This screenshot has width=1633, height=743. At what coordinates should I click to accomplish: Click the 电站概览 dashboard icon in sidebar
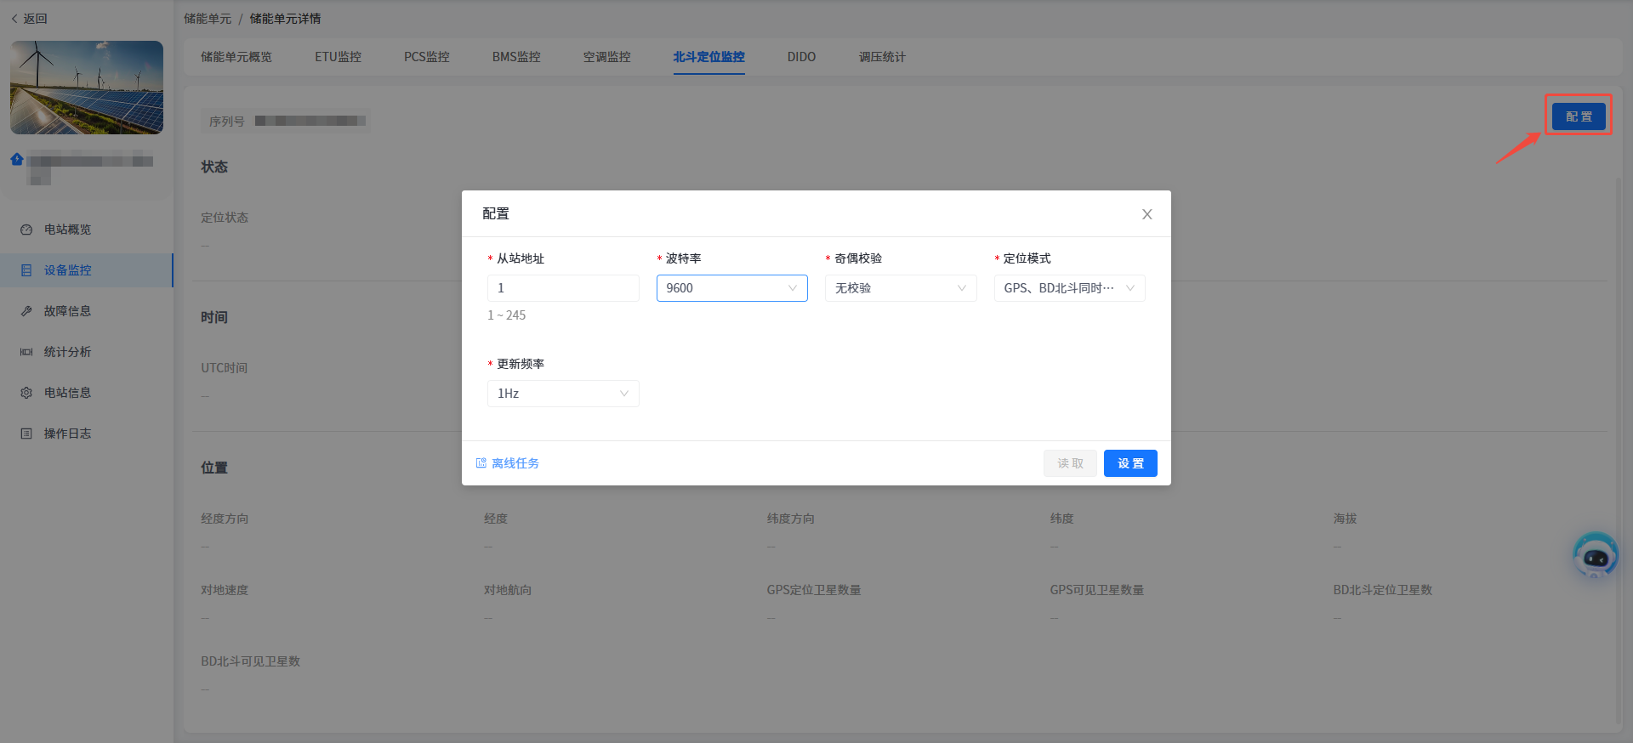click(x=26, y=230)
